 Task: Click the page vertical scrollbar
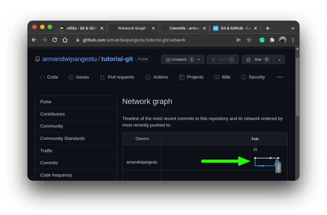point(297,87)
